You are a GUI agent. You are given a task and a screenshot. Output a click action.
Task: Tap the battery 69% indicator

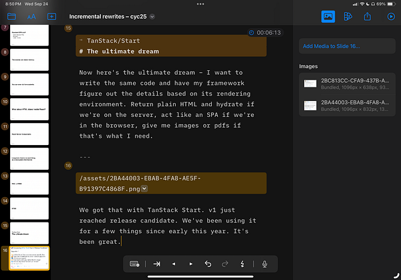point(386,4)
